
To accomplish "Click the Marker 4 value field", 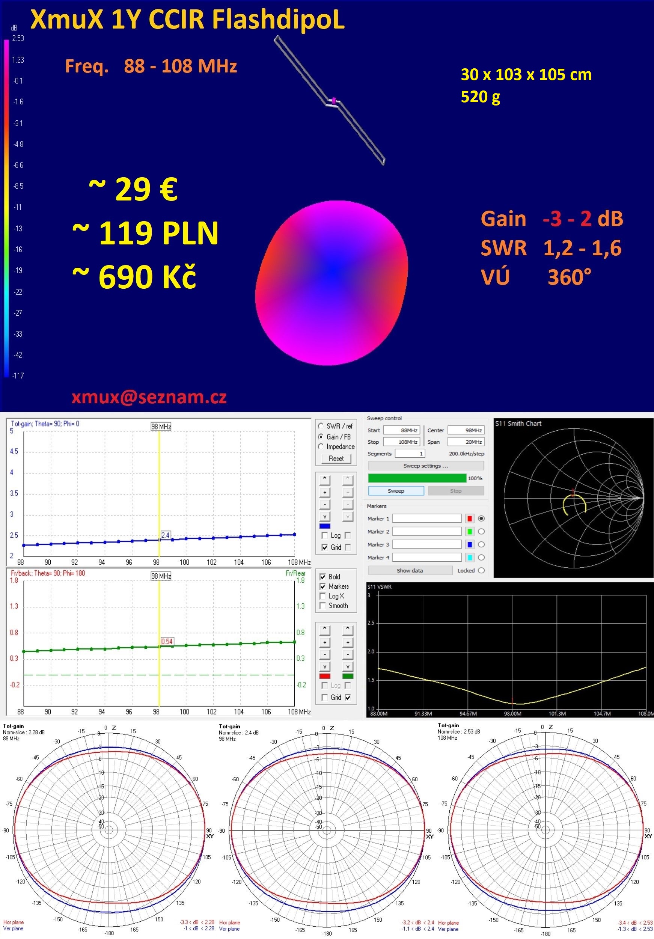I will pos(427,558).
